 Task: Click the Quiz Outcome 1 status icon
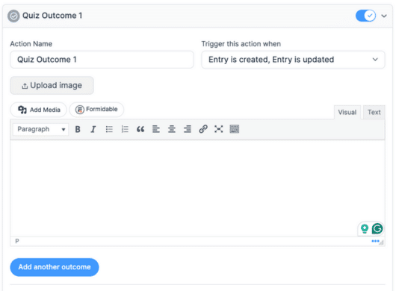tap(13, 16)
